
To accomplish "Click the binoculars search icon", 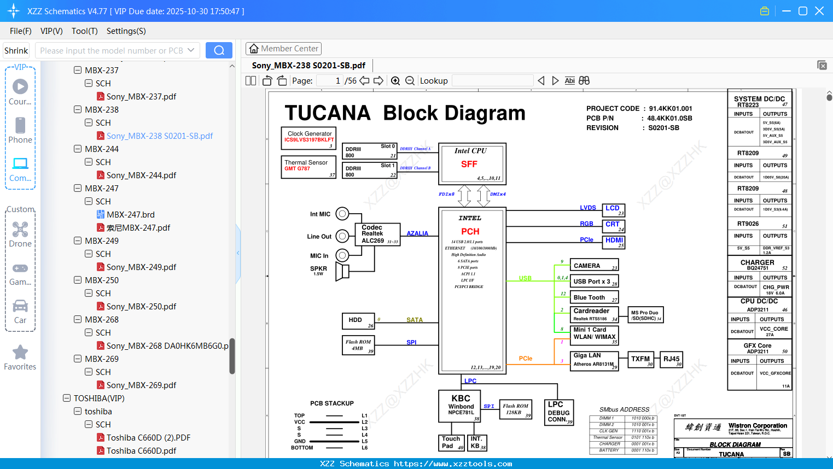I will click(x=584, y=81).
